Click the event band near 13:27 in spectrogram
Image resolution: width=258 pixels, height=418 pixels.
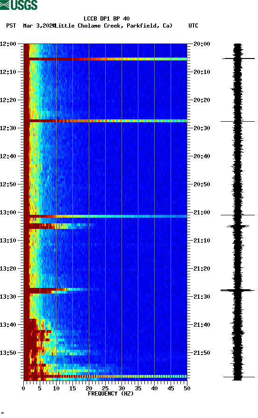pos(57,291)
